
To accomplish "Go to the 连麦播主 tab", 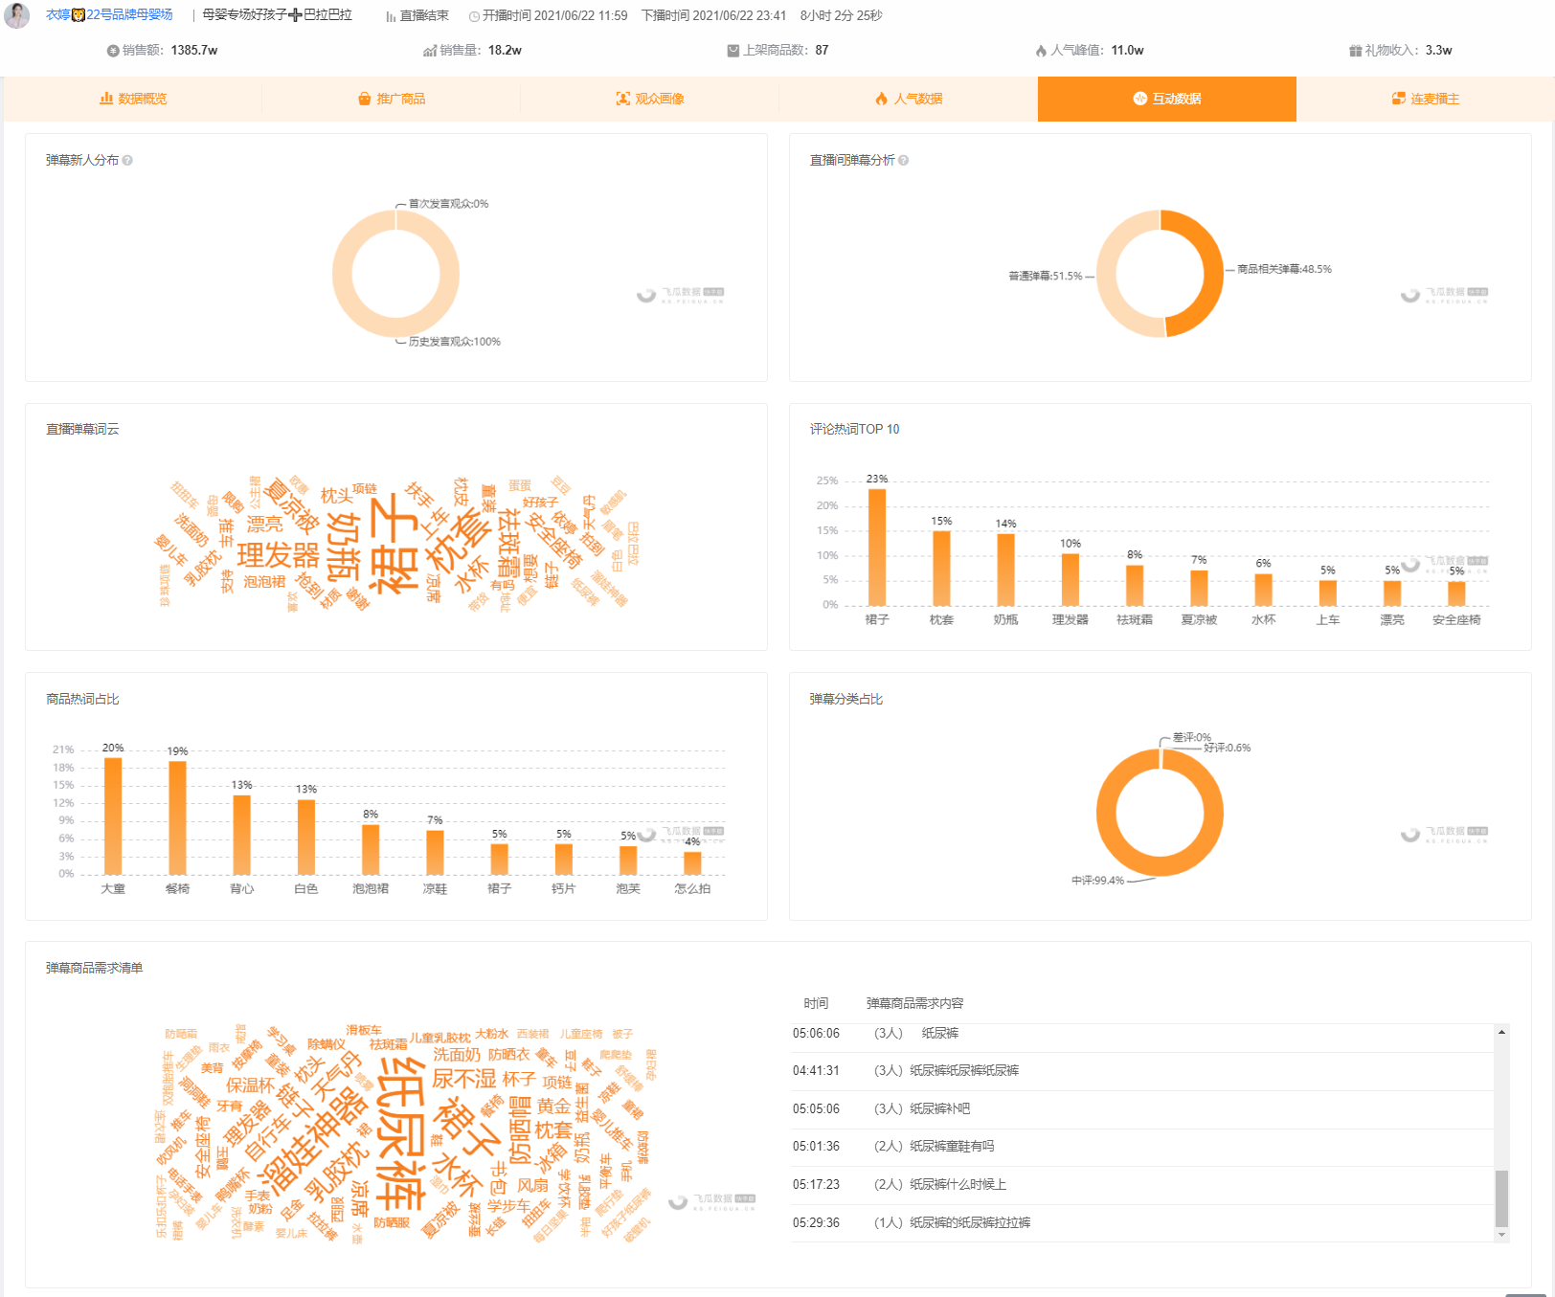I will (x=1426, y=99).
